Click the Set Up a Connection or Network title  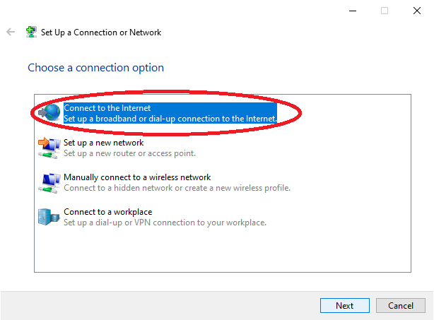(101, 32)
